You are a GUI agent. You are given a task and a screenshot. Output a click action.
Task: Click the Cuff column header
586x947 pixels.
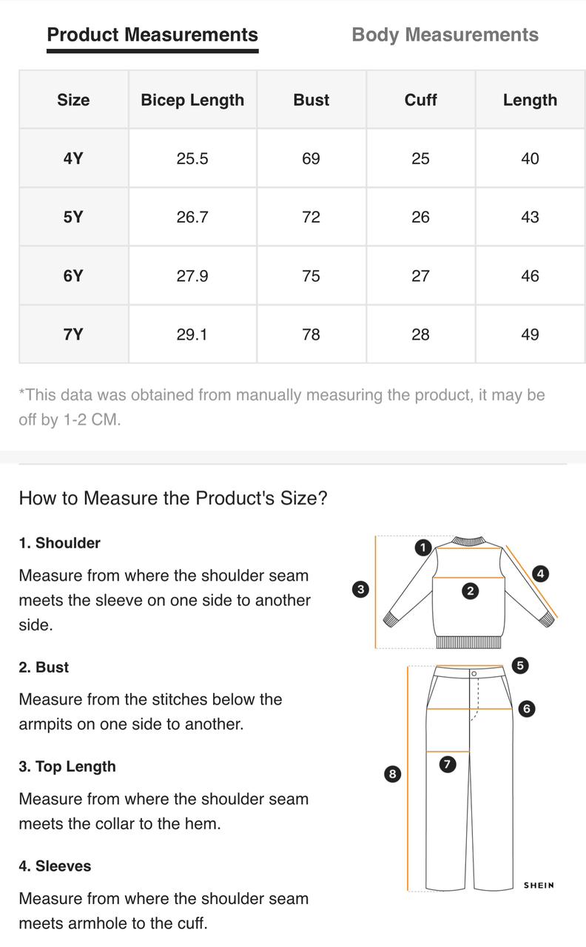point(420,100)
